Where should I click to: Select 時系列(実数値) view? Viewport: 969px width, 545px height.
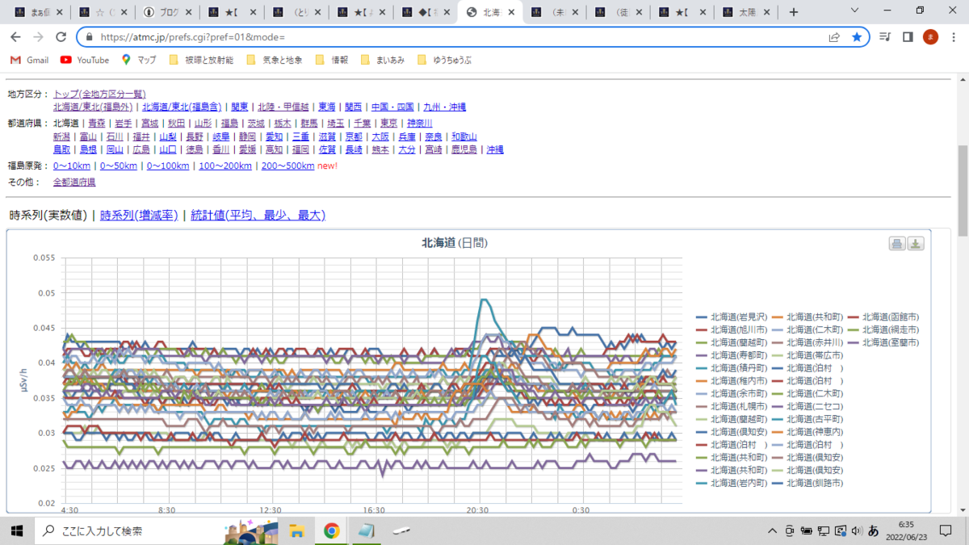tap(48, 216)
